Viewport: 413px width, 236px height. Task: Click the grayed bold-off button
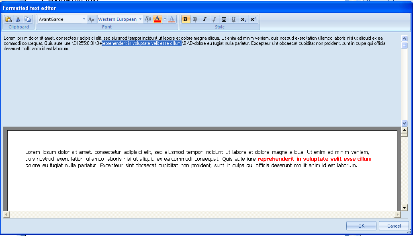[195, 19]
